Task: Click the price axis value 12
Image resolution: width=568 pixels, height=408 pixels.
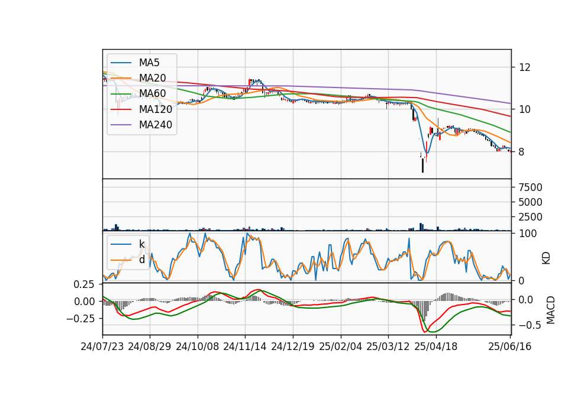Action: pos(525,67)
